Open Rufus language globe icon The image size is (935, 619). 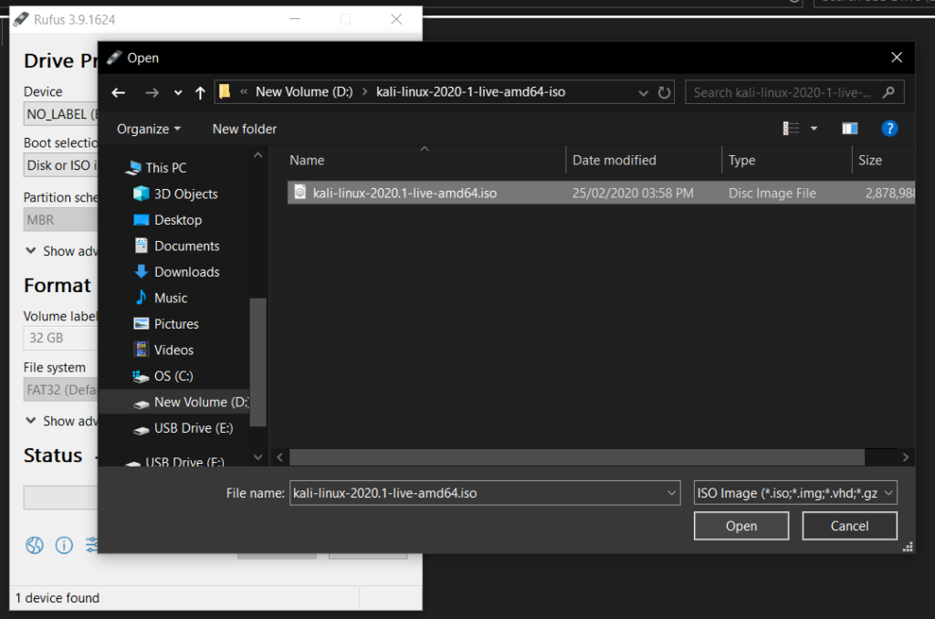click(35, 544)
